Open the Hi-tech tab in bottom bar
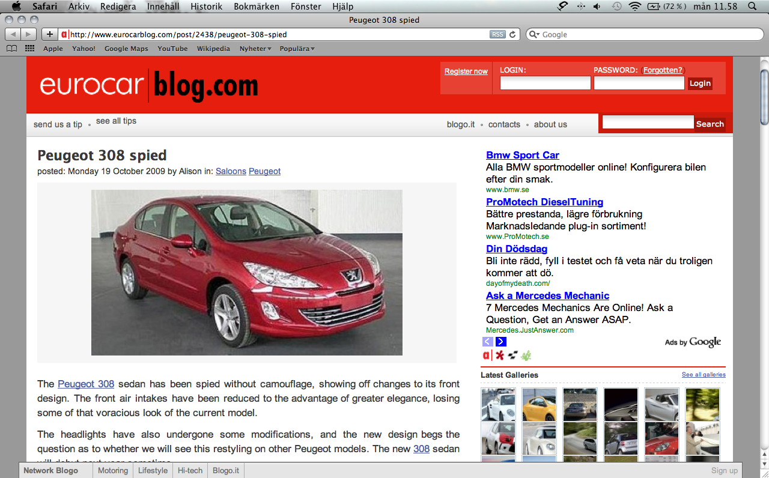The width and height of the screenshot is (769, 478). coord(190,470)
